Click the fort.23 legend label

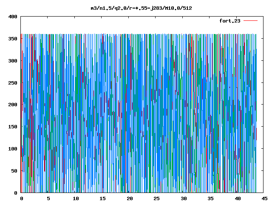click(x=229, y=21)
